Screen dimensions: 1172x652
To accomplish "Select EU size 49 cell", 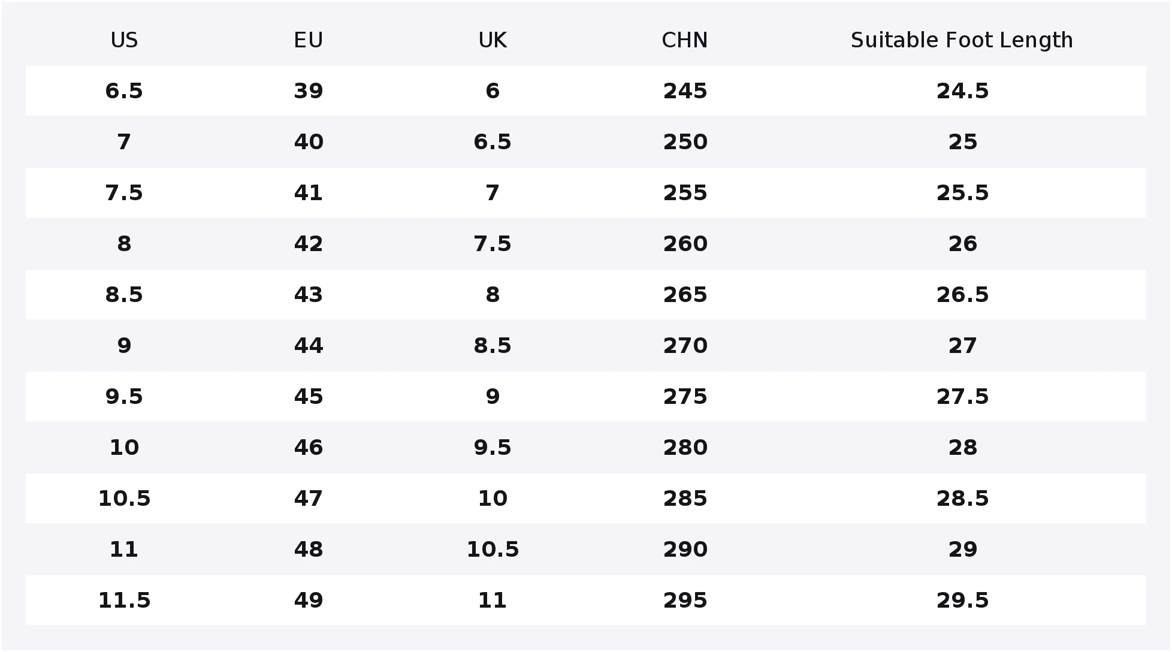I will pyautogui.click(x=308, y=600).
